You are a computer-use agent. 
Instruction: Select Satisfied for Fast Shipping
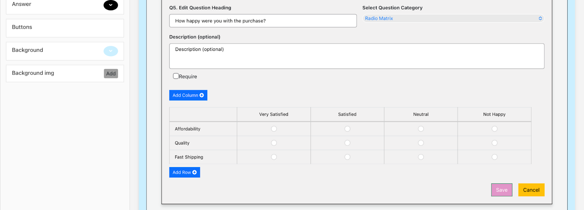tap(347, 157)
